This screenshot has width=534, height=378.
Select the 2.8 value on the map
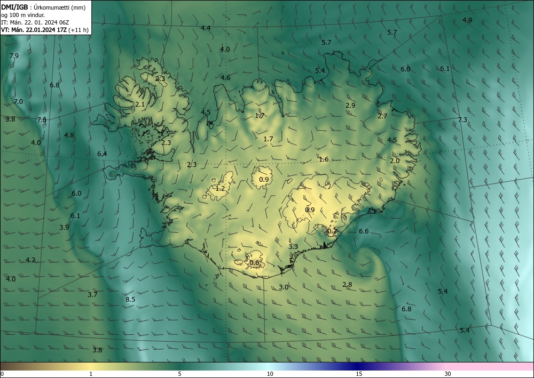348,284
